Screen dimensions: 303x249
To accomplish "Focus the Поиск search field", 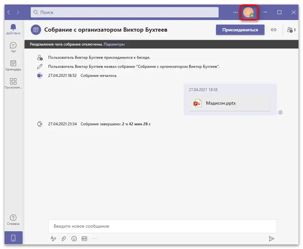I will pyautogui.click(x=124, y=12).
